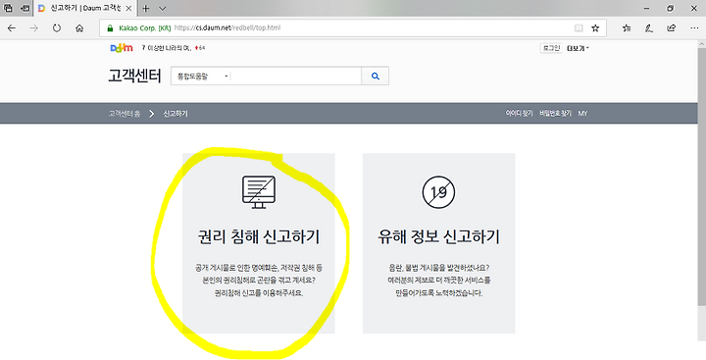The image size is (706, 360).
Task: Click the scrollbar up arrow
Action: click(701, 44)
